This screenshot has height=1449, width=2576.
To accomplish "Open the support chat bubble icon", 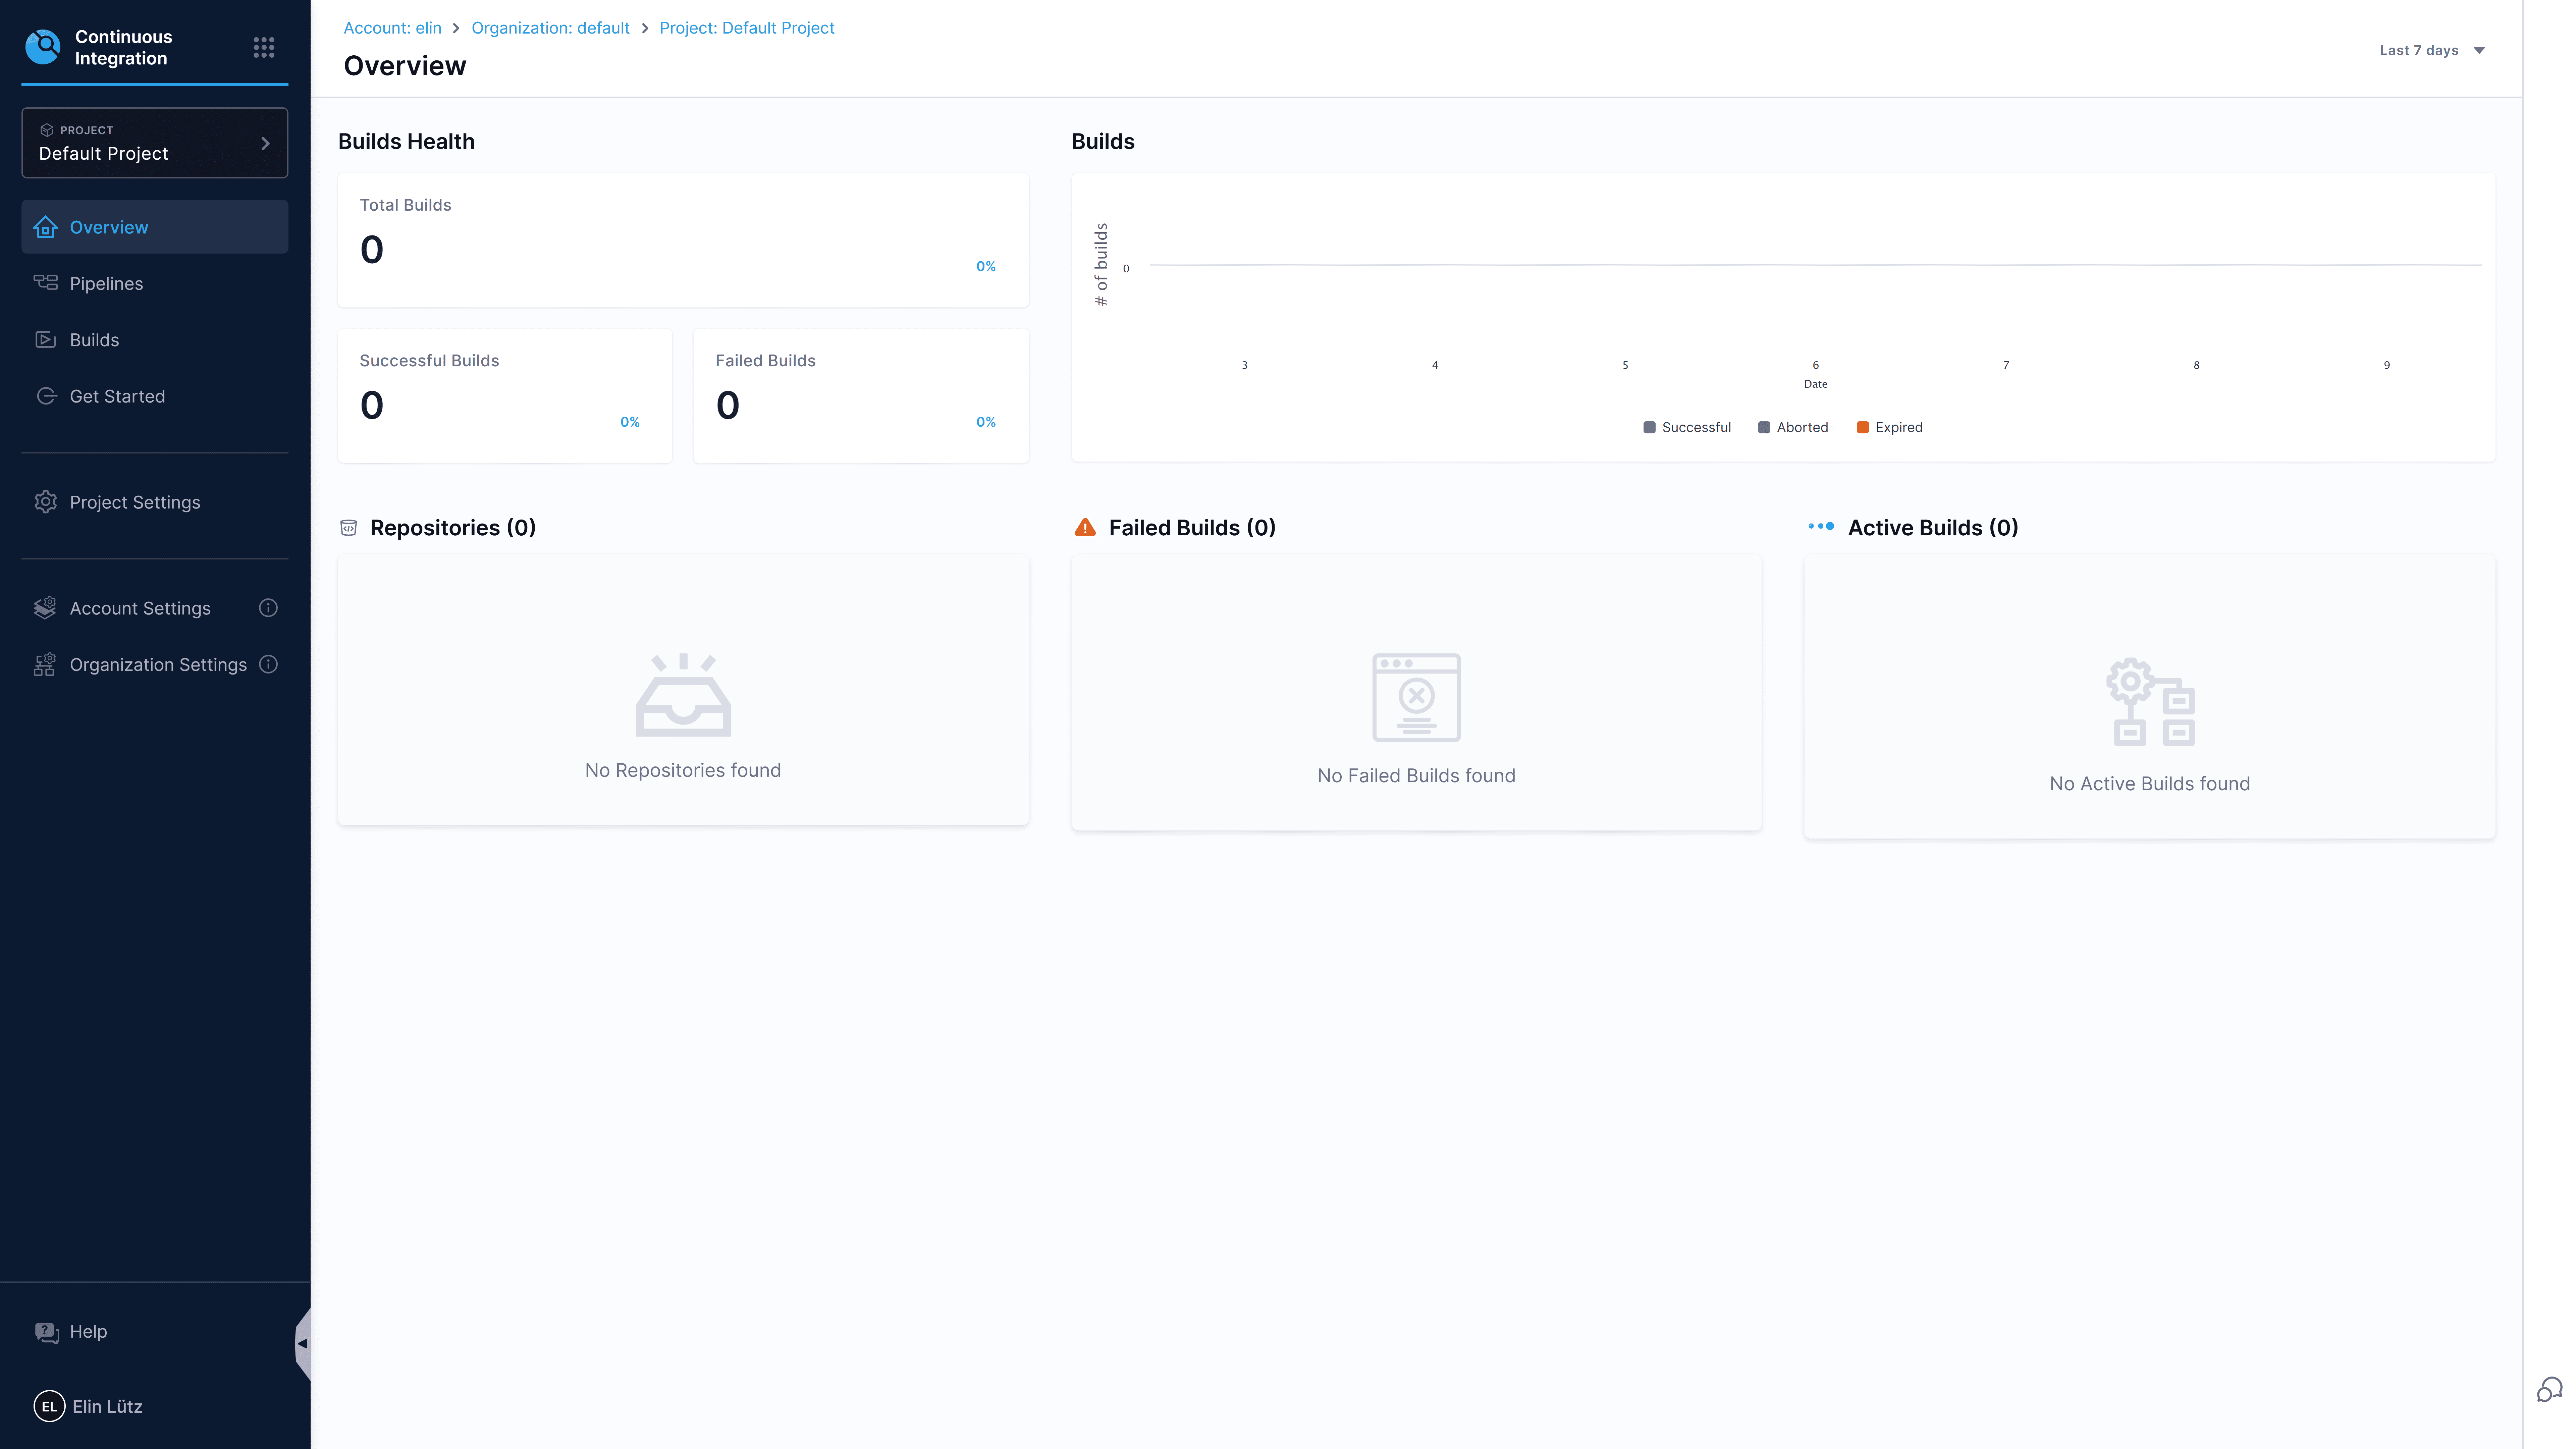I will pos(2549,1390).
